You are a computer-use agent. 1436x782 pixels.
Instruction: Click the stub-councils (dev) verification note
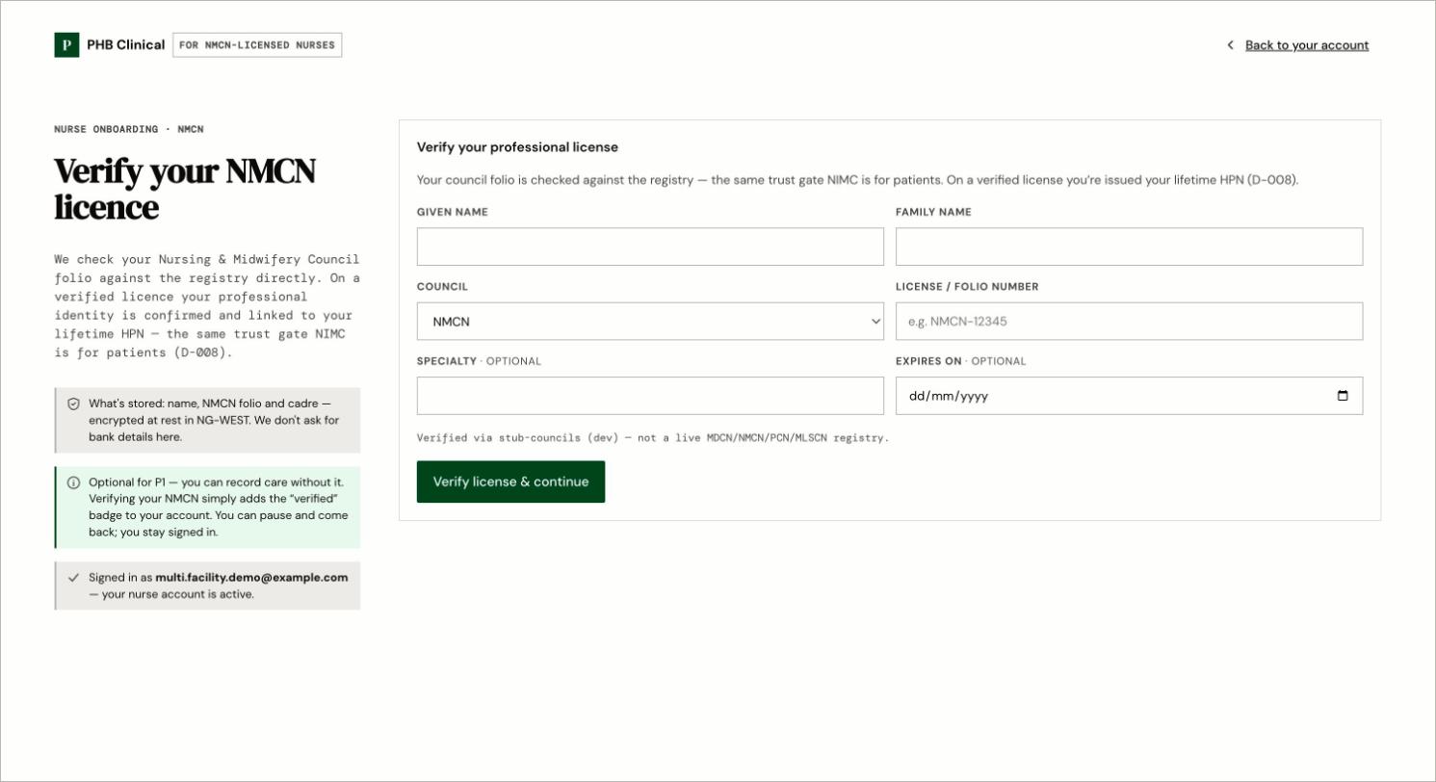(x=653, y=438)
